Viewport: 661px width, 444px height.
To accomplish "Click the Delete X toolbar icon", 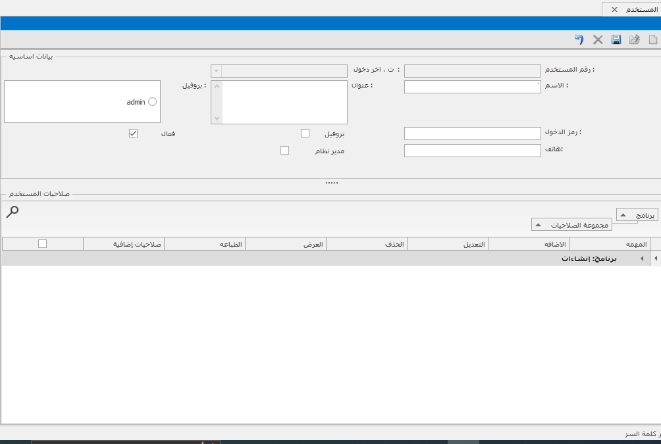I will [598, 40].
